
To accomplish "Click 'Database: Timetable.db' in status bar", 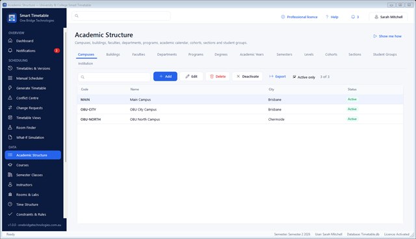I will [x=363, y=234].
